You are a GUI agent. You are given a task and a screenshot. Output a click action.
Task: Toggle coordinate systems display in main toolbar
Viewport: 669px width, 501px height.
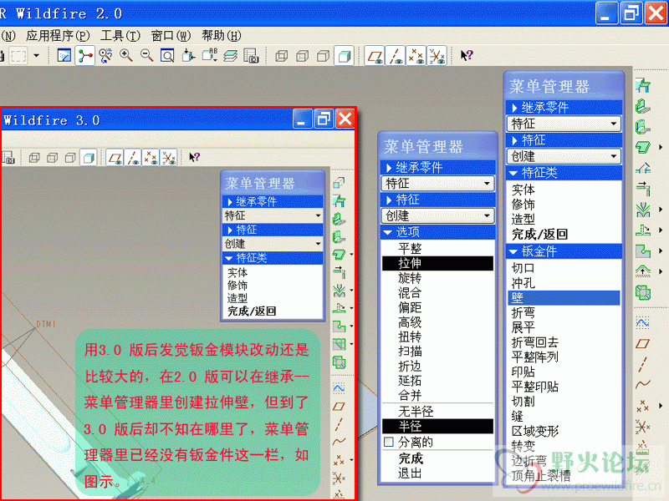pos(437,55)
